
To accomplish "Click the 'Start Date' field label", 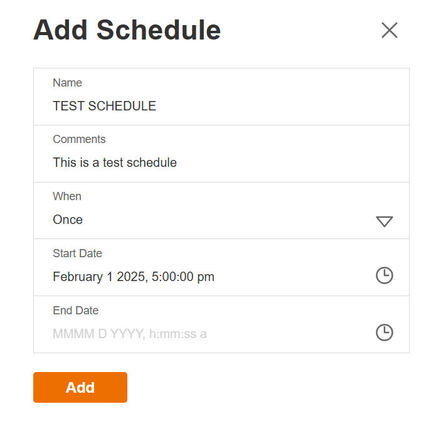I will coord(77,253).
